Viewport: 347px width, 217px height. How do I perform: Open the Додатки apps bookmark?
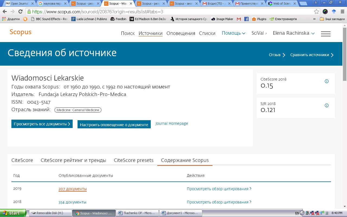(x=11, y=19)
